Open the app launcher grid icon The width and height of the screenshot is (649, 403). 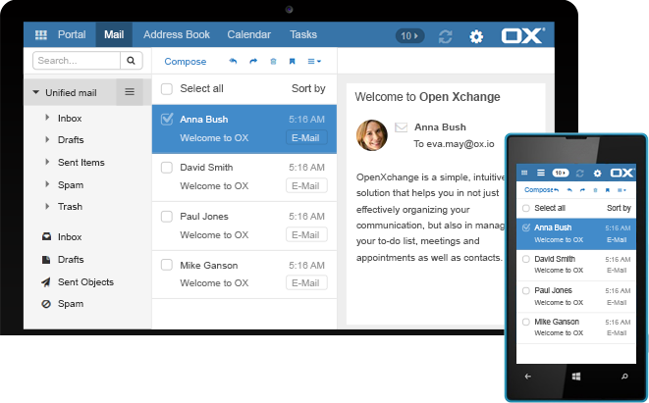coord(41,34)
